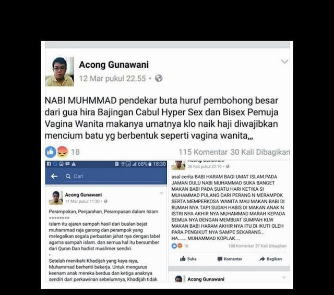Viewport: 334px width, 295px height.
Task: Expand the options chevron on 11 Mar post
Action: [161, 193]
